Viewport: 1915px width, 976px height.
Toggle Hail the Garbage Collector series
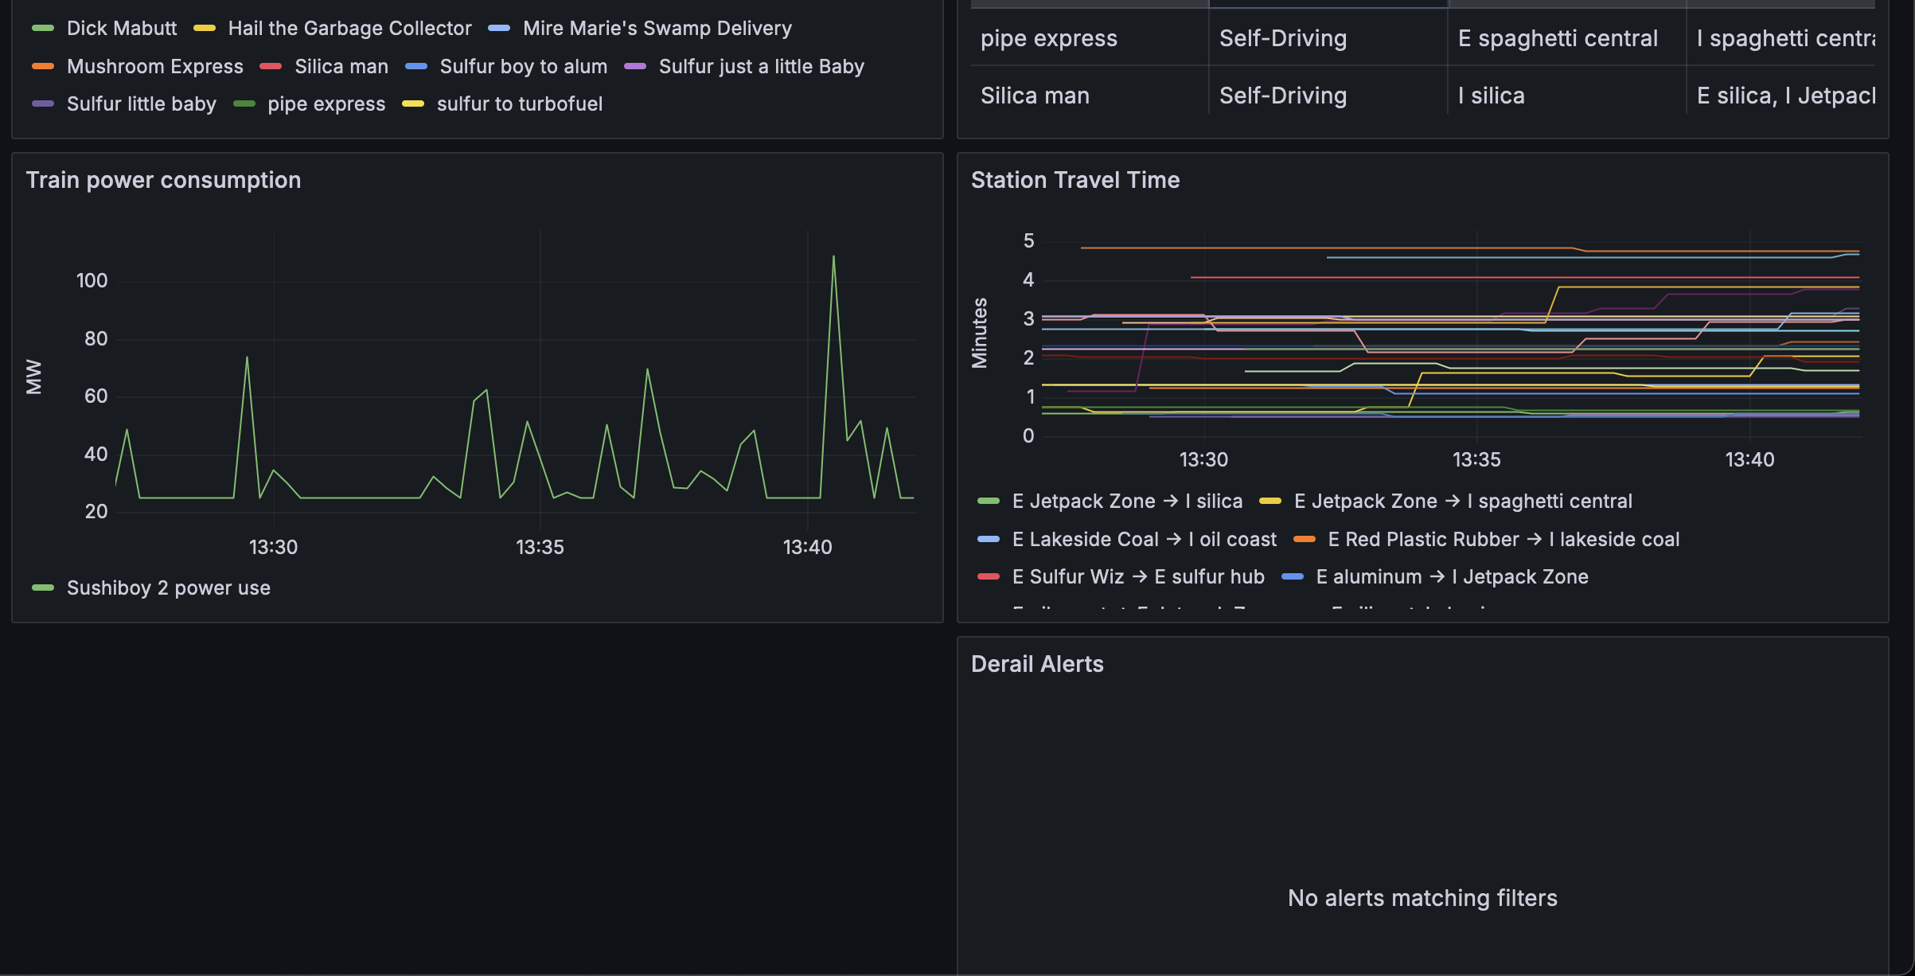click(349, 29)
